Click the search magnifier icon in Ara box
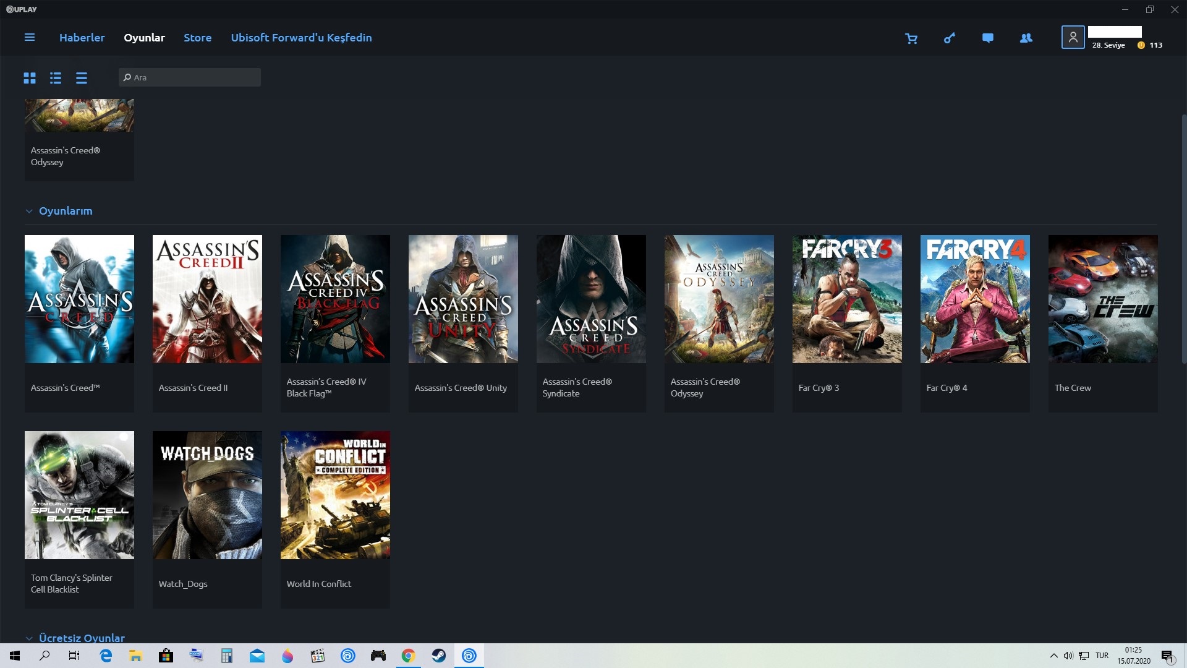Viewport: 1187px width, 668px height. [x=127, y=77]
